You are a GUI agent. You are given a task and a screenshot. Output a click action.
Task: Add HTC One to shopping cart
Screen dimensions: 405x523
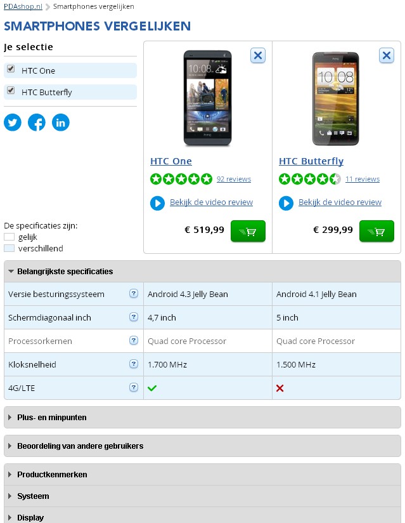[248, 231]
